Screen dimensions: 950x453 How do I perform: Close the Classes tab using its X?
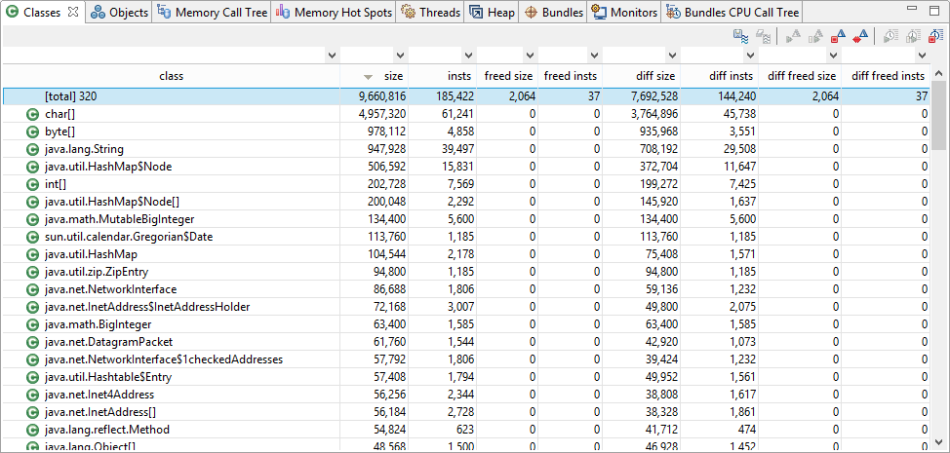click(x=73, y=13)
